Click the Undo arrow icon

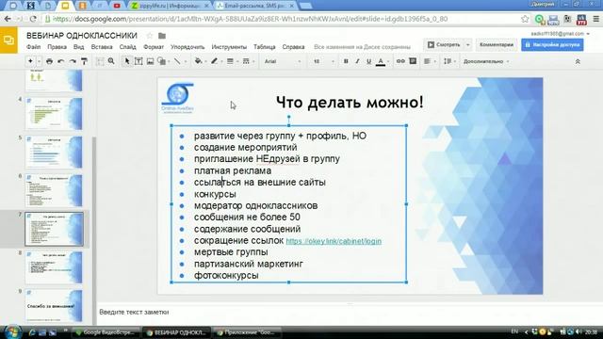60,61
